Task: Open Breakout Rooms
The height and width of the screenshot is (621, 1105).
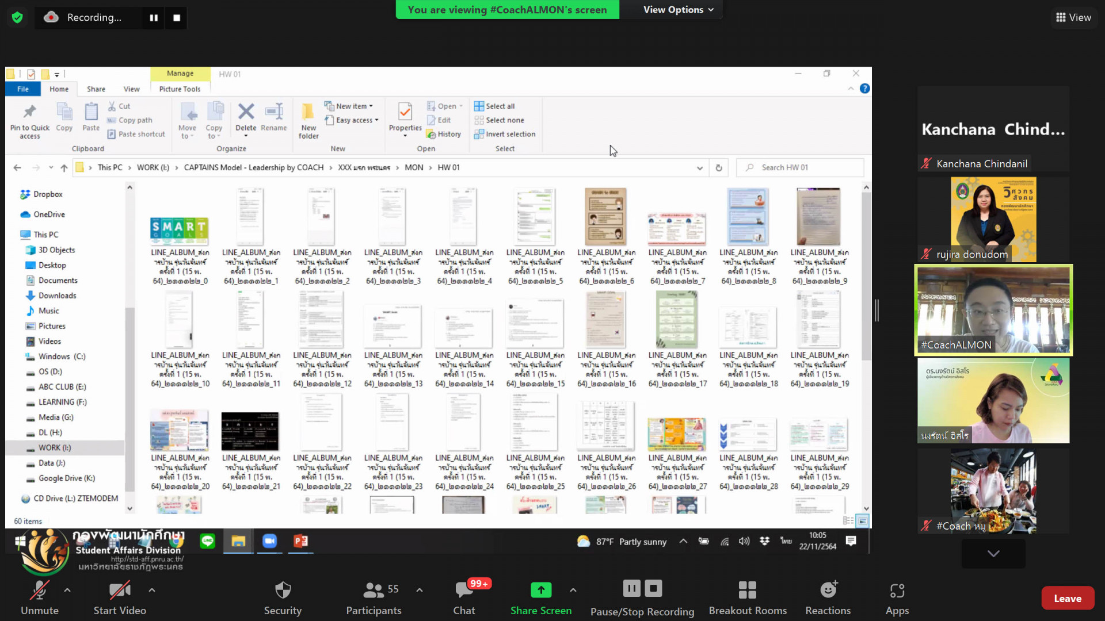Action: (x=747, y=597)
